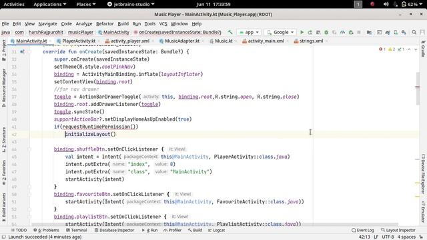This screenshot has height=240, width=427.
Task: Open the Logcat tool window
Action: 216,230
